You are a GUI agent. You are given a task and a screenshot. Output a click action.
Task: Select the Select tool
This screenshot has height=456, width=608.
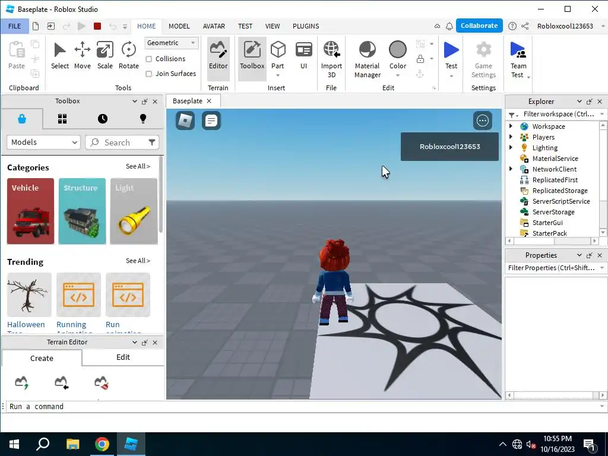(x=60, y=56)
